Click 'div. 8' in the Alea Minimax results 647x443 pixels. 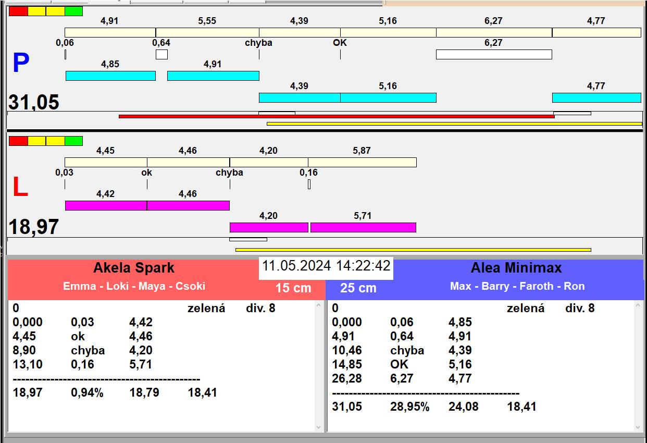click(580, 308)
